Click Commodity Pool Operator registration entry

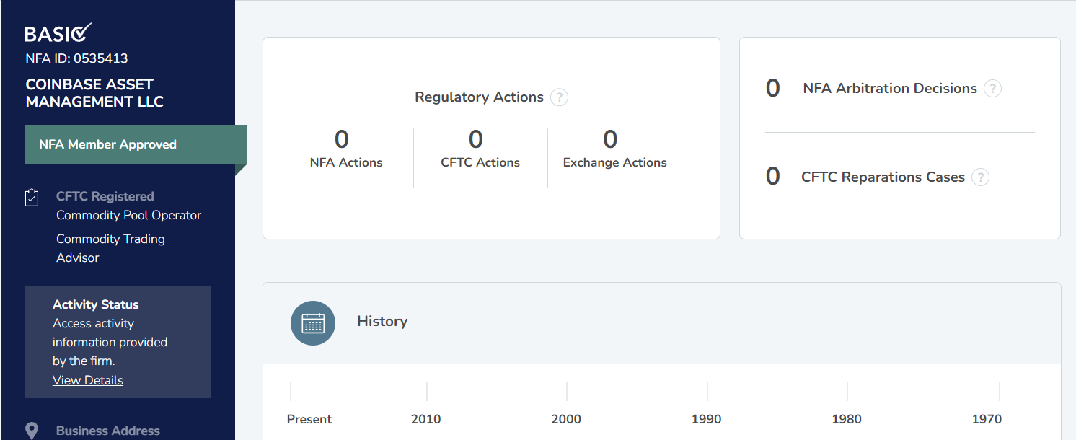(x=128, y=215)
